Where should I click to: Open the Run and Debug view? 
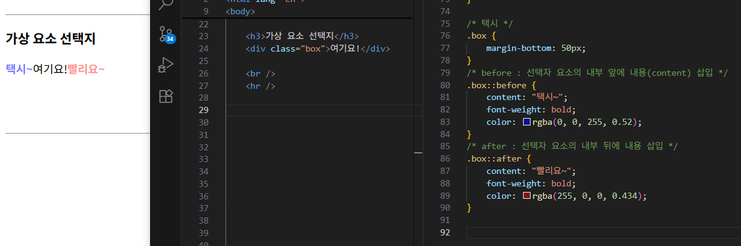click(x=166, y=65)
